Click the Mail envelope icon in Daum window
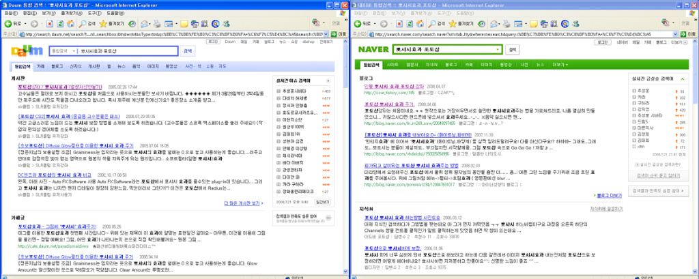 [145, 24]
